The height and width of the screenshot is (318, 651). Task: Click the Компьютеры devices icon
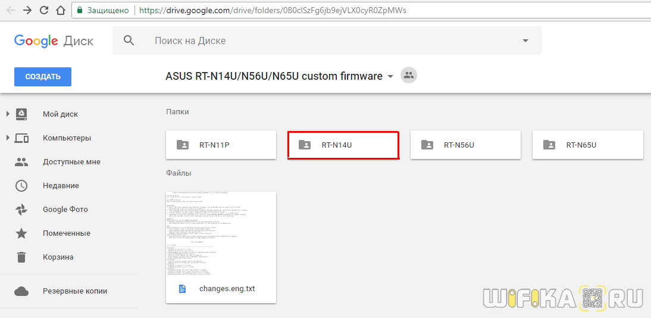[21, 138]
